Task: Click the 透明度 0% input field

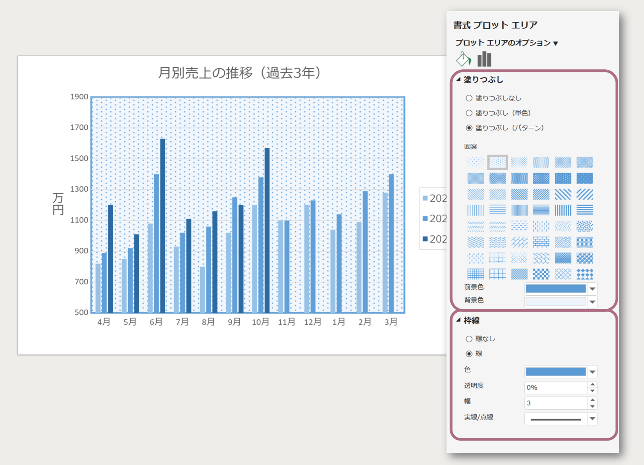Action: (556, 387)
